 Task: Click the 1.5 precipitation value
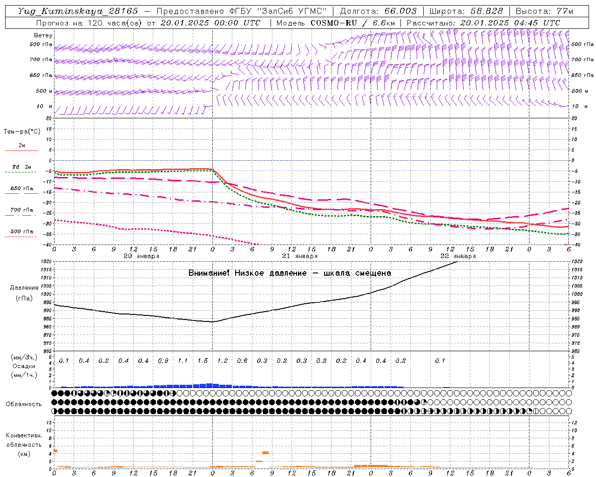203,361
